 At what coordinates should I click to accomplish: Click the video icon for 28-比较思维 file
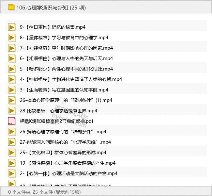(12, 111)
